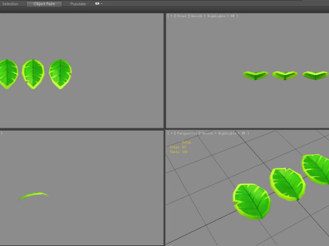The height and width of the screenshot is (246, 329).
Task: Click the yellow Total statistics heading
Action: click(x=186, y=142)
